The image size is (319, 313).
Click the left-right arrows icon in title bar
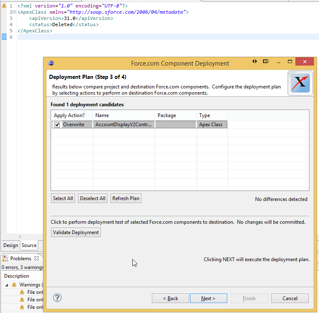[x=255, y=61]
